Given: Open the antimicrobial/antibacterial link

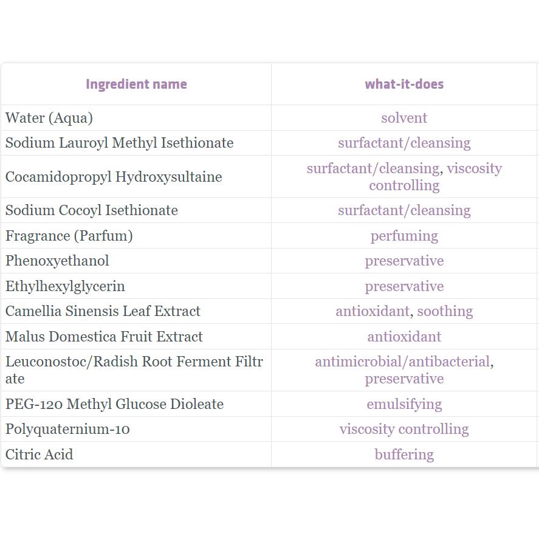Looking at the screenshot, I should [402, 362].
